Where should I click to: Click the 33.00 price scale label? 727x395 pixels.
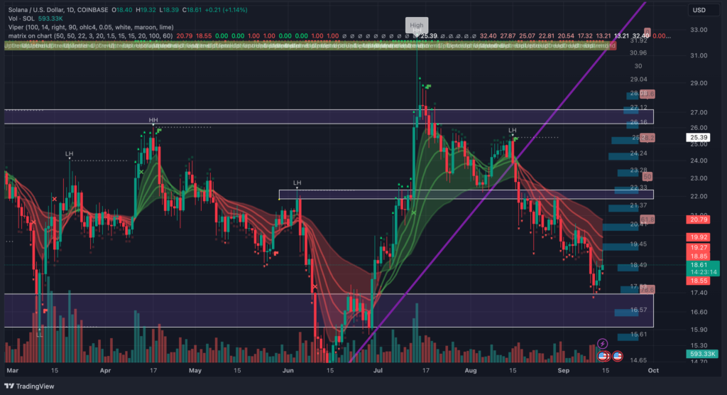[x=699, y=30]
